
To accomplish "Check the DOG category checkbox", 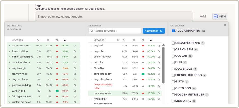I will [173, 62].
